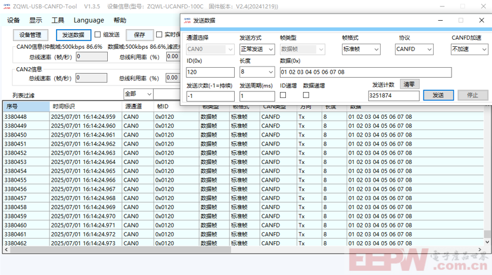The height and width of the screenshot is (275, 492).
Task: Open the 帮助 menu
Action: [120, 20]
